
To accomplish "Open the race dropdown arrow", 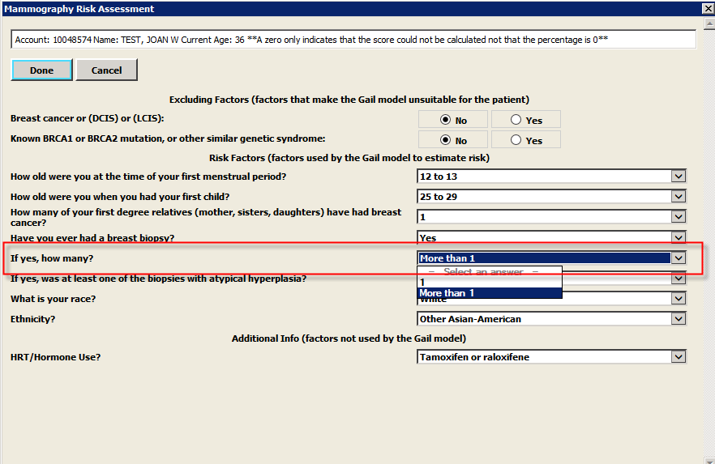I will [x=679, y=299].
